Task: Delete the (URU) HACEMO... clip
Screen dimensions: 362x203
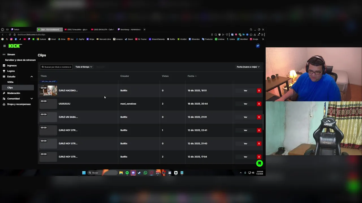Action: tap(259, 91)
